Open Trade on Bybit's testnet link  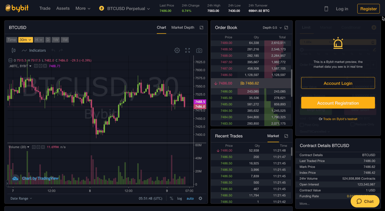[340, 119]
